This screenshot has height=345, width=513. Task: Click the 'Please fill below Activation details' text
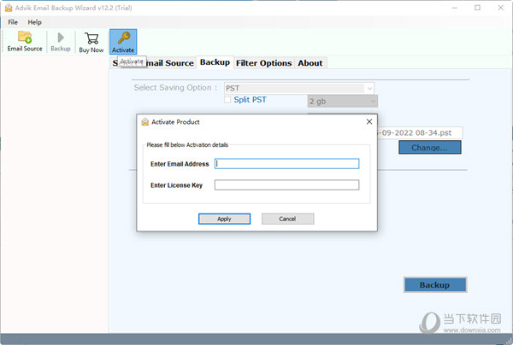[x=187, y=144]
